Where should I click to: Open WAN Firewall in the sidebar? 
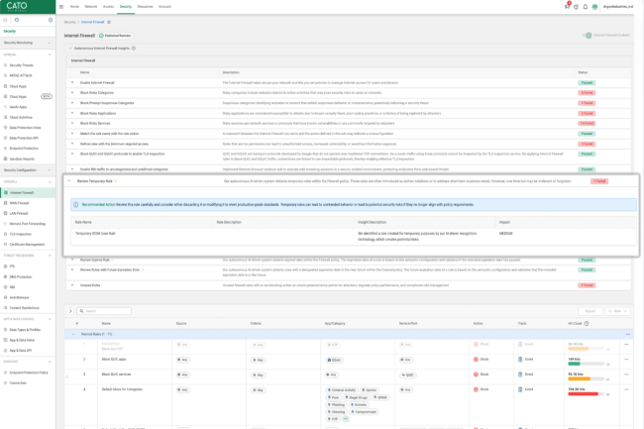[19, 202]
